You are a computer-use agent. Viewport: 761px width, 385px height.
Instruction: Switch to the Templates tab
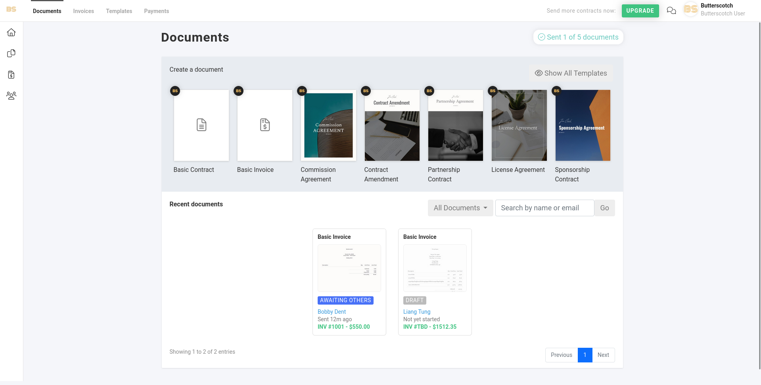119,11
